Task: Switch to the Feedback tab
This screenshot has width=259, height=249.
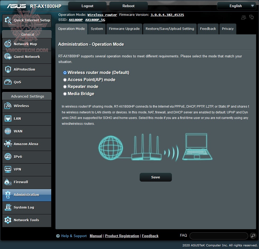Action: pyautogui.click(x=208, y=29)
